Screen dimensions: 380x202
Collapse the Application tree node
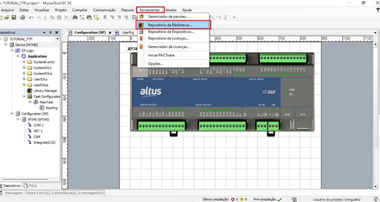(18, 56)
